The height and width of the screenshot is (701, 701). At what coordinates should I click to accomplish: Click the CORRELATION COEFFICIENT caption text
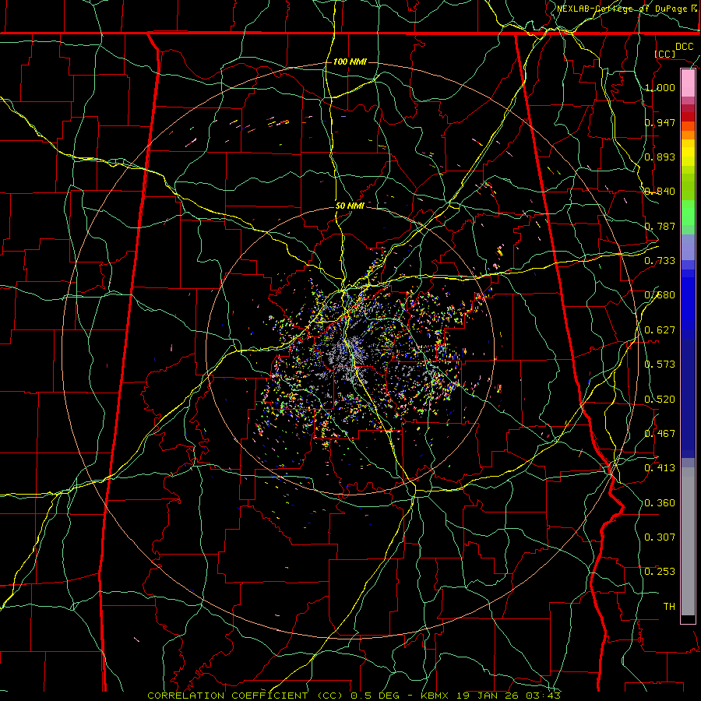[x=354, y=696]
